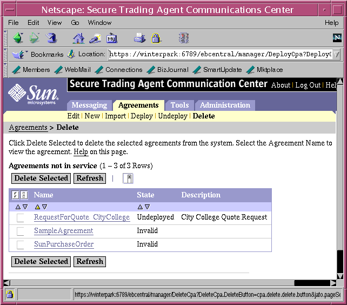Click the Sun Microsystems logo
This screenshot has width=347, height=305.
34,94
